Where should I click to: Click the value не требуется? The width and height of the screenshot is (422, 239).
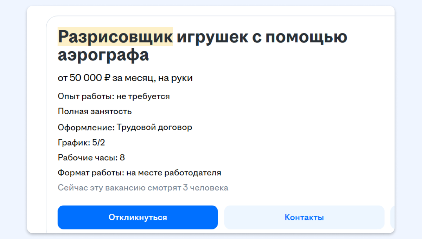click(x=143, y=96)
